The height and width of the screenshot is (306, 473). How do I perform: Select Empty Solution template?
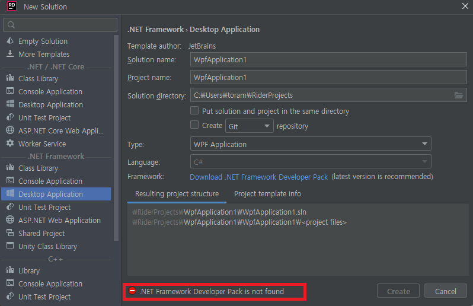click(56, 41)
